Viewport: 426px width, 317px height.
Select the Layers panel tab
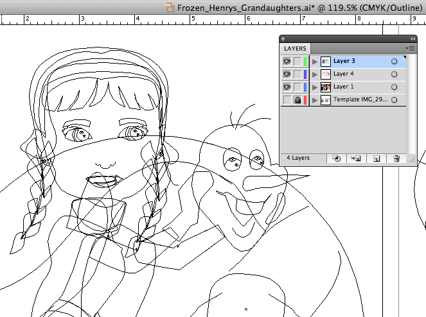(295, 49)
